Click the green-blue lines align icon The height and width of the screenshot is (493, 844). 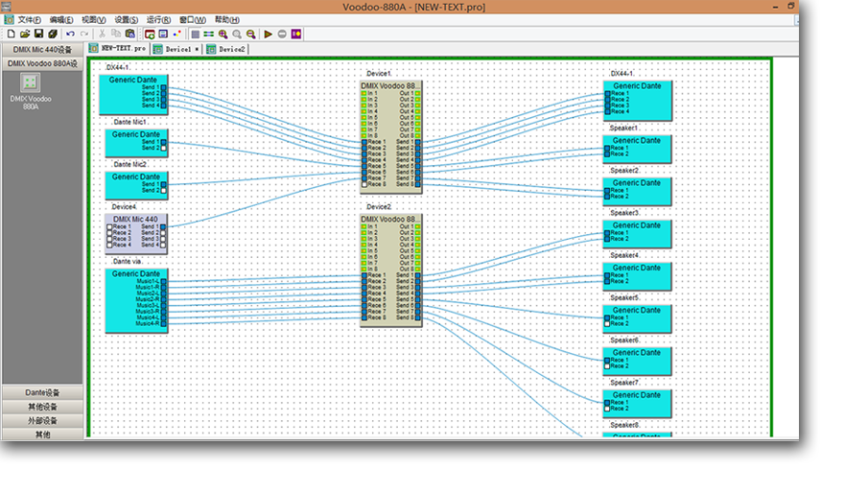pyautogui.click(x=209, y=34)
